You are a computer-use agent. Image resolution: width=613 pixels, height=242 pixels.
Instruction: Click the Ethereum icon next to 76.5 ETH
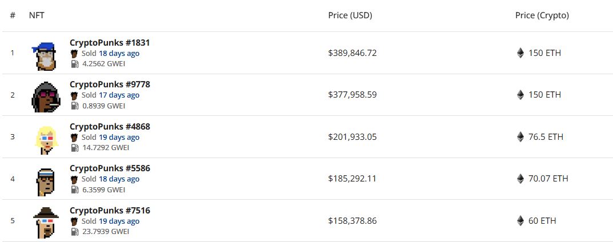point(520,137)
